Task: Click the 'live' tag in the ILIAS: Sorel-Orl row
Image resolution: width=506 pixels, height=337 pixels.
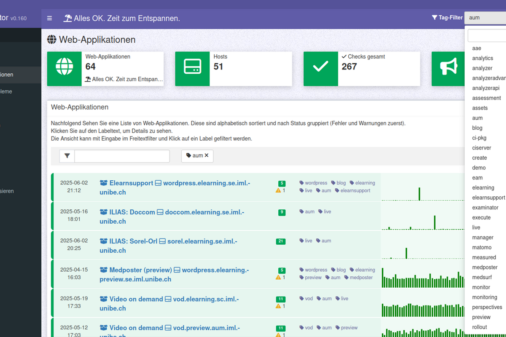Action: [306, 241]
